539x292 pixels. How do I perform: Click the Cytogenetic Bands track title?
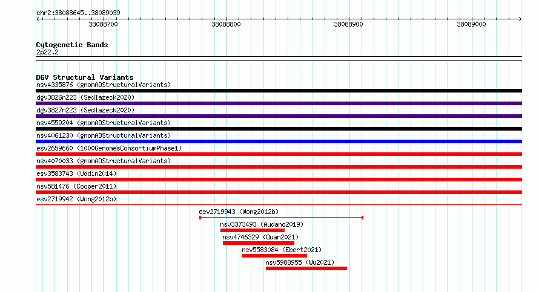click(72, 45)
